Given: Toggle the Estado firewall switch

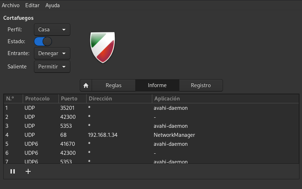Looking at the screenshot, I should (43, 41).
